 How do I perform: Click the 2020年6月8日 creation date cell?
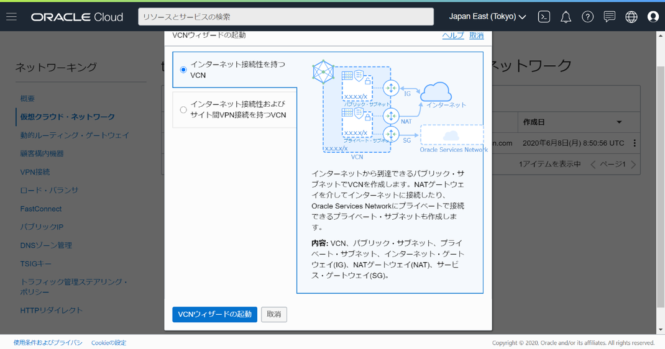click(x=573, y=143)
